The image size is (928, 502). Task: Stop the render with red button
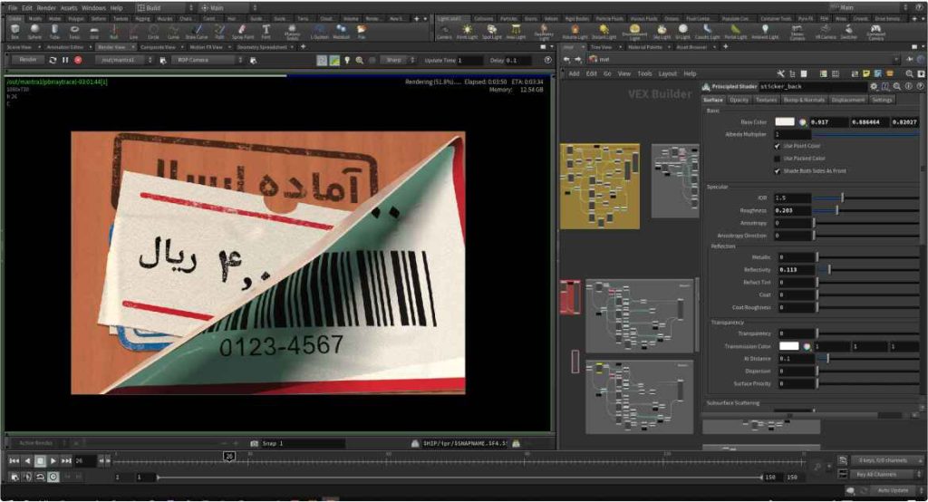point(78,60)
